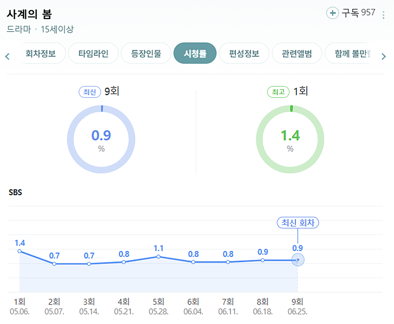The width and height of the screenshot is (394, 324).
Task: Open the three-dot more options menu
Action: coord(383,15)
